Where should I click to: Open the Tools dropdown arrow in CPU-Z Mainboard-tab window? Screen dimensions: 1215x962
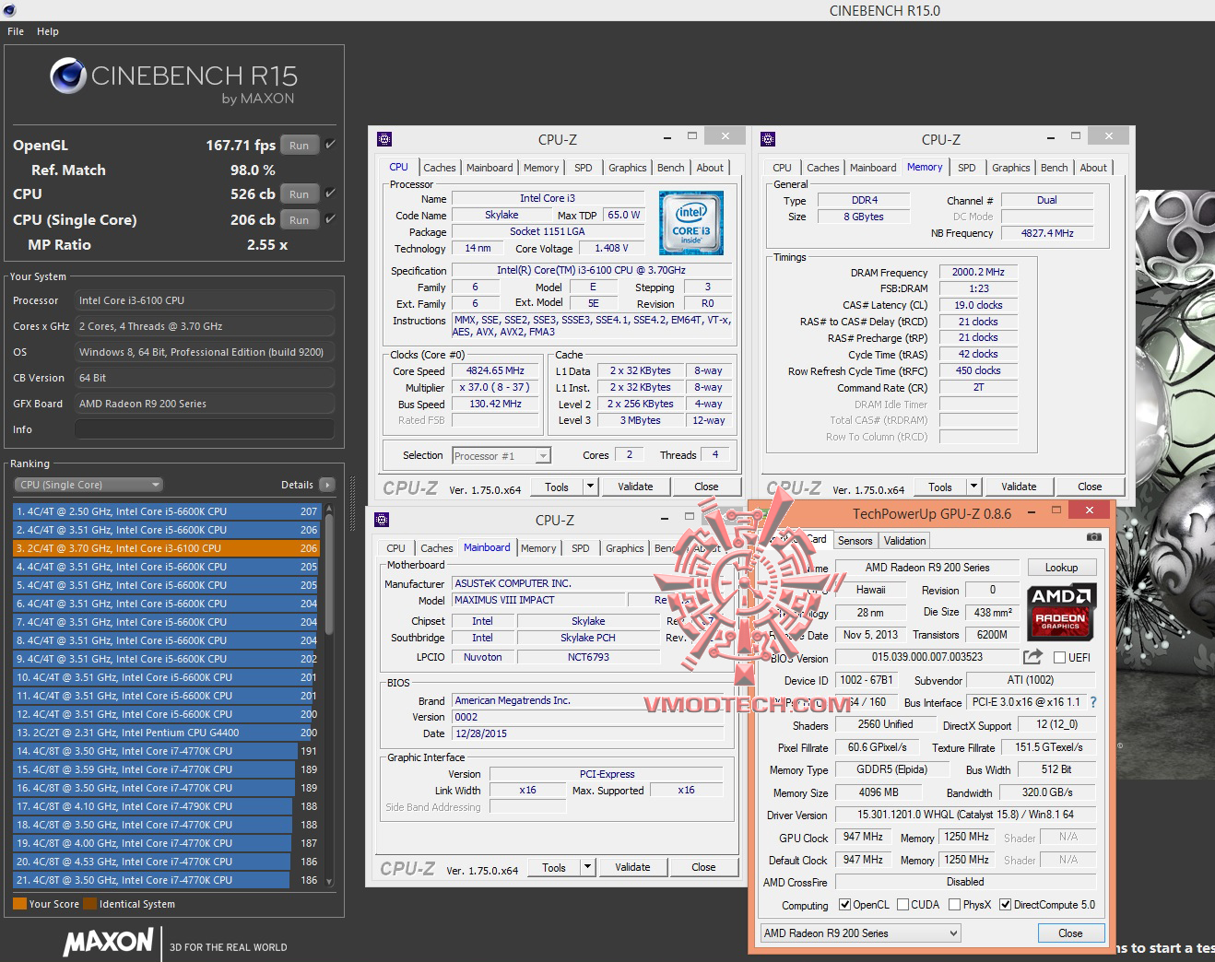(587, 867)
